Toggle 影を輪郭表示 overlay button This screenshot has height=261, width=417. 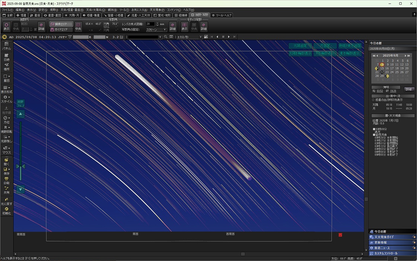pyautogui.click(x=350, y=53)
